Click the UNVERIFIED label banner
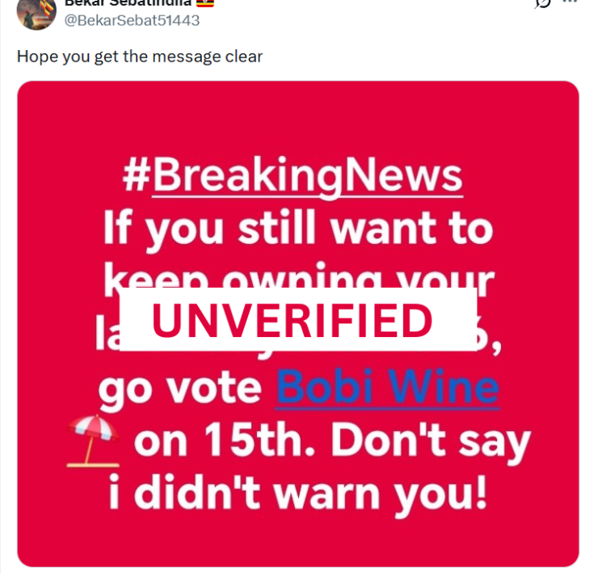Viewport: 598px width, 574px height. click(297, 321)
